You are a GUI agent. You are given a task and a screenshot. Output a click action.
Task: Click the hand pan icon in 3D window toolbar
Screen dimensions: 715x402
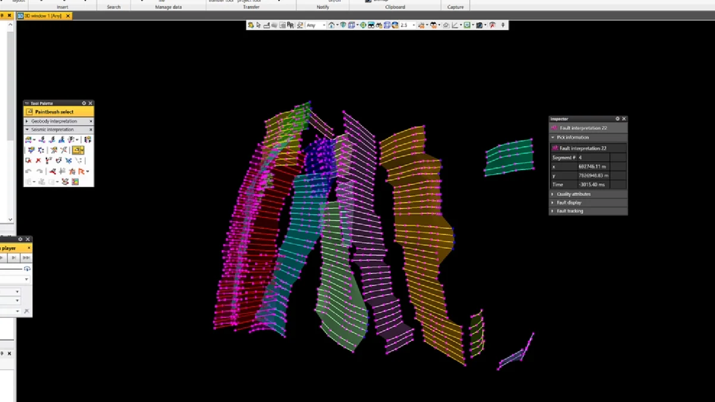(250, 25)
